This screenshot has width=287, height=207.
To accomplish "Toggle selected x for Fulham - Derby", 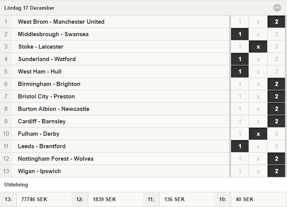I will pyautogui.click(x=258, y=134).
